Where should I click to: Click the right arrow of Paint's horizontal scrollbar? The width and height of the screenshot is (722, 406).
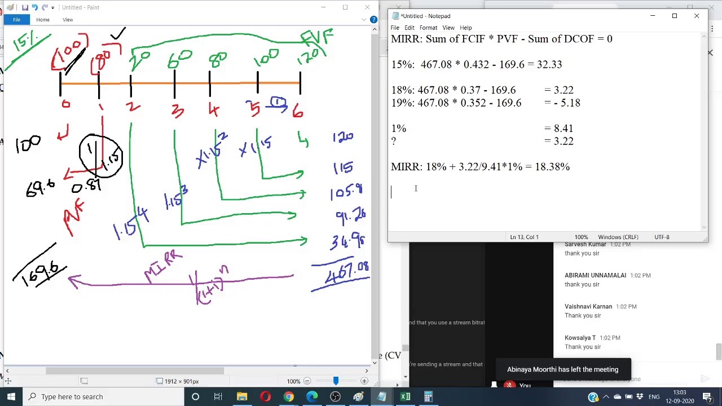367,370
